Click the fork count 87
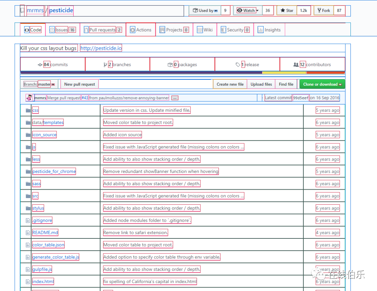 coord(339,10)
